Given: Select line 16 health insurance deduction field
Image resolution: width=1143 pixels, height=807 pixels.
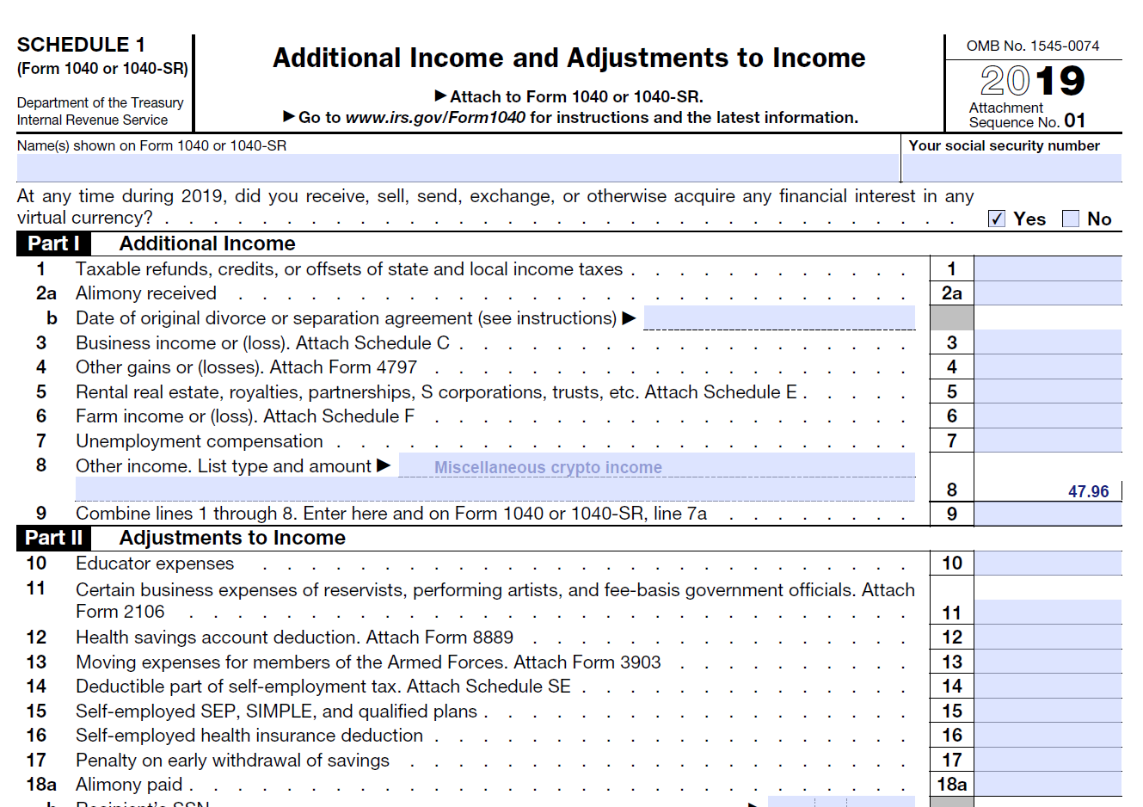Looking at the screenshot, I should point(1048,735).
